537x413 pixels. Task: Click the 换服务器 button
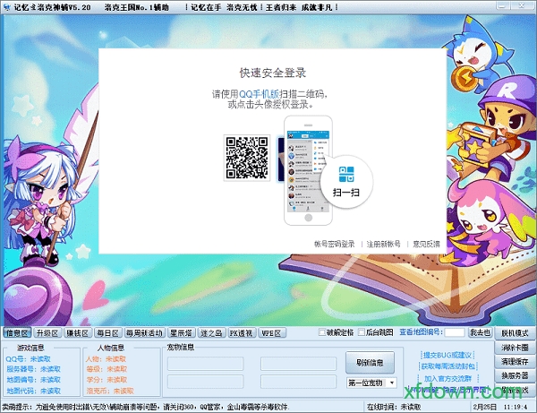515,375
